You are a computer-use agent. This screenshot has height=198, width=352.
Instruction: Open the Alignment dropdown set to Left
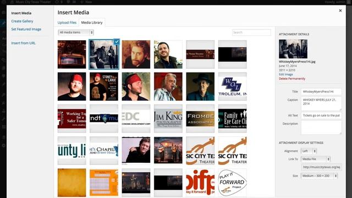(x=309, y=151)
